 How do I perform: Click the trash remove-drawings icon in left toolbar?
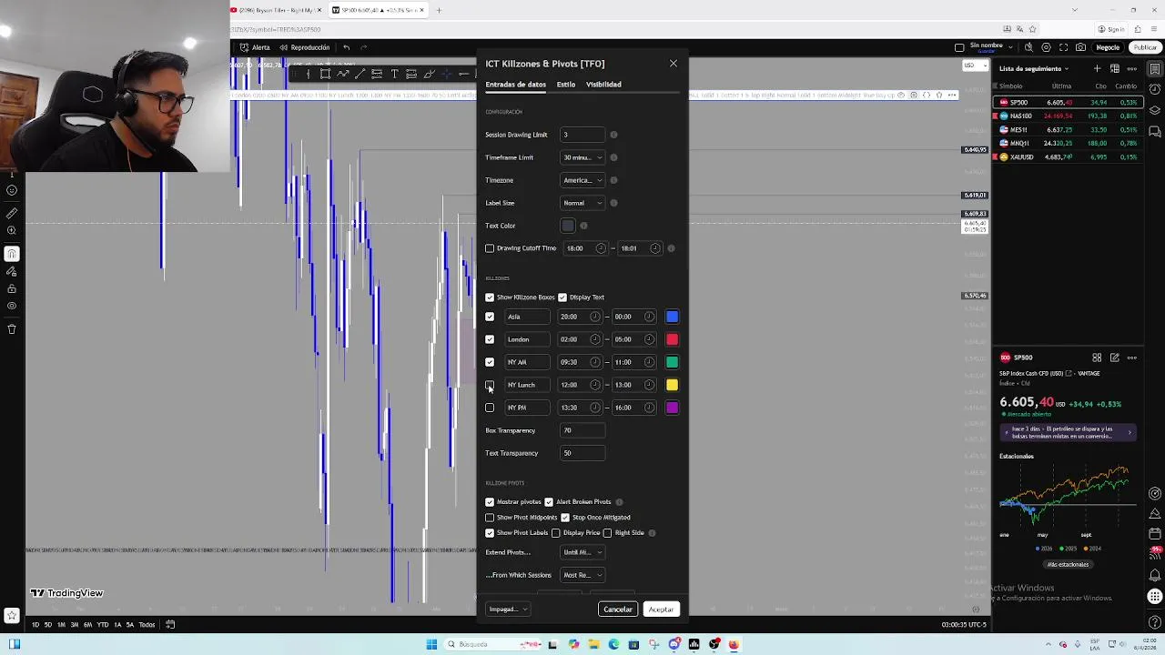(12, 329)
